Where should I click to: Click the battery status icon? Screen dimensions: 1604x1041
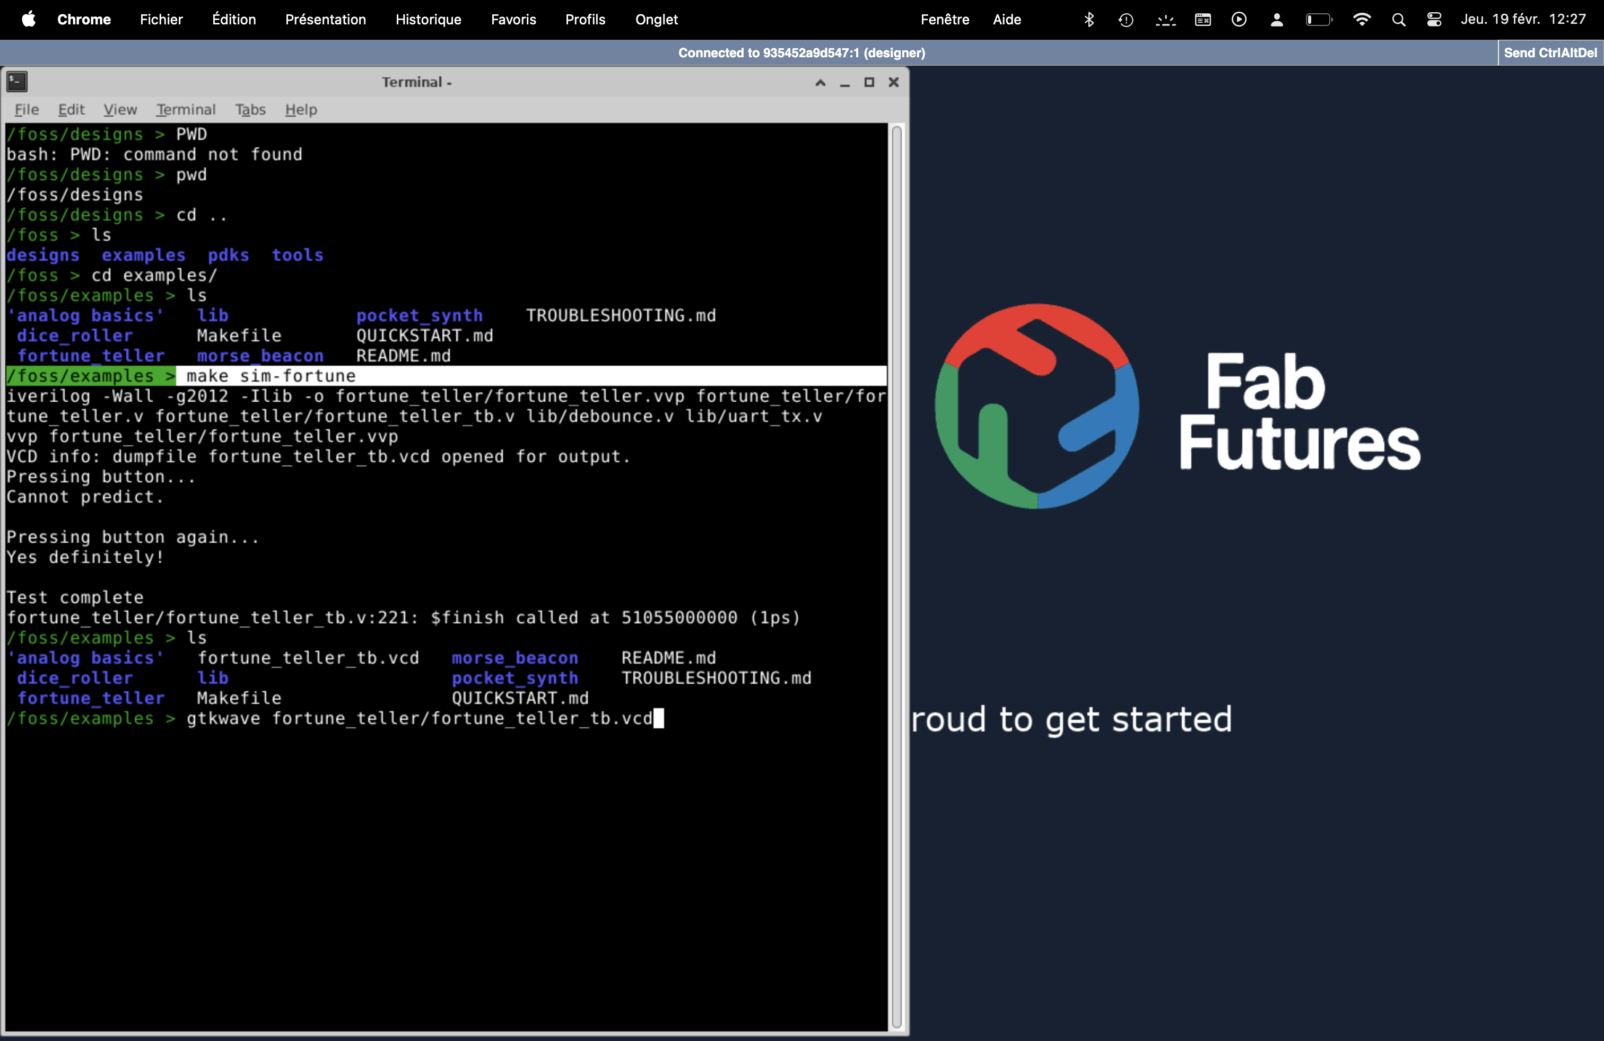1318,20
